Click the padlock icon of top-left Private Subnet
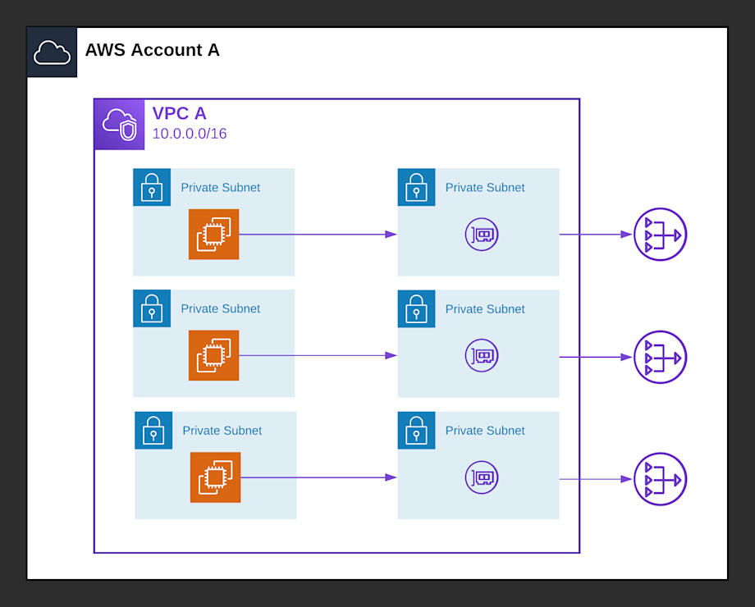 (x=152, y=187)
